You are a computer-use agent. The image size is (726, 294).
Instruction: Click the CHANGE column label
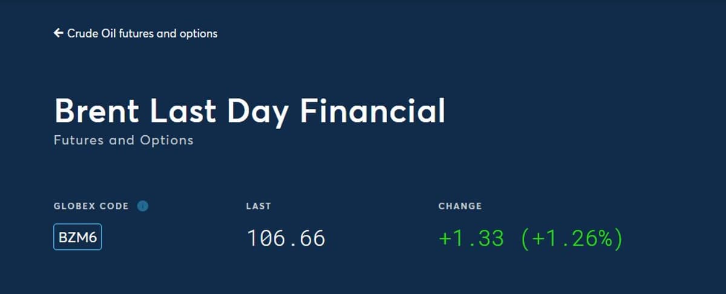[460, 206]
